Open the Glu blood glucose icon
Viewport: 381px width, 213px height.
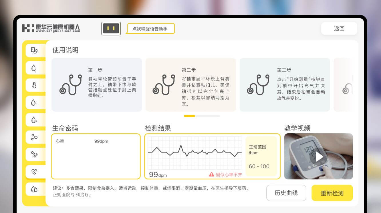pos(34,103)
